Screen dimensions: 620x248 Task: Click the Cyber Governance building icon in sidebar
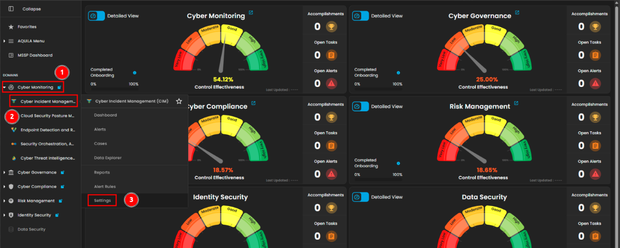coord(11,173)
